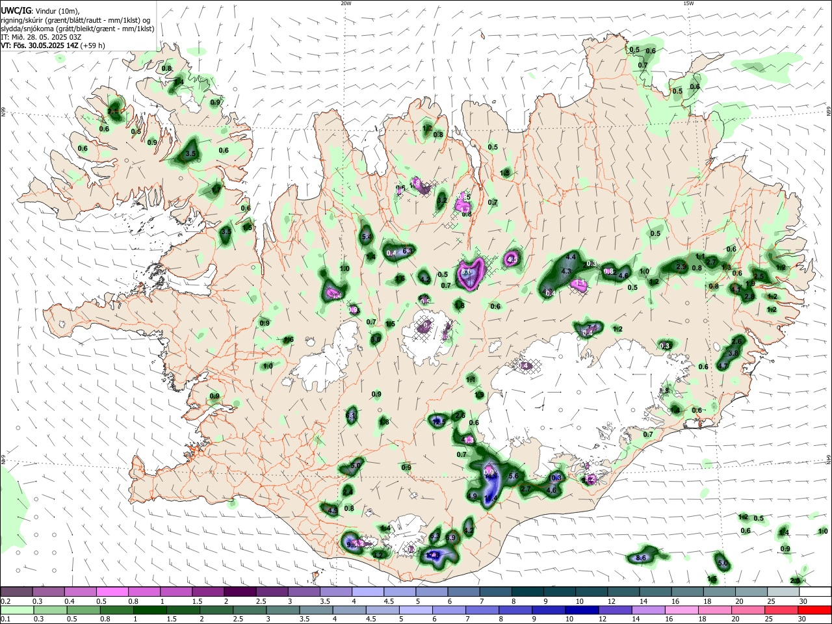This screenshot has width=832, height=624.
Task: Click the 2.8 value in east Iceland
Action: click(x=749, y=296)
